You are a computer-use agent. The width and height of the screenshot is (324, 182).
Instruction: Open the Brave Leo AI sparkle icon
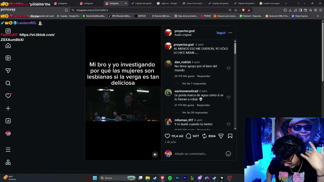click(311, 10)
